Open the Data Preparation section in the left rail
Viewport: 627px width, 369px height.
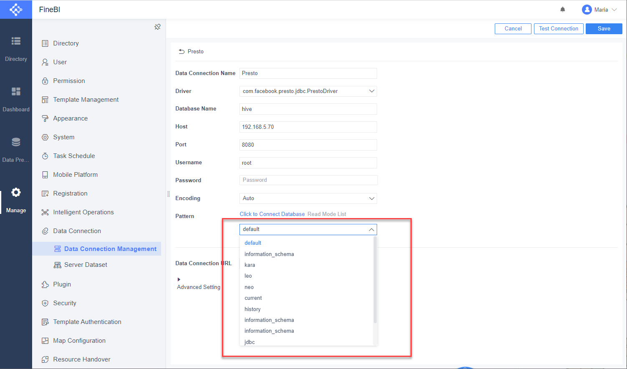16,150
